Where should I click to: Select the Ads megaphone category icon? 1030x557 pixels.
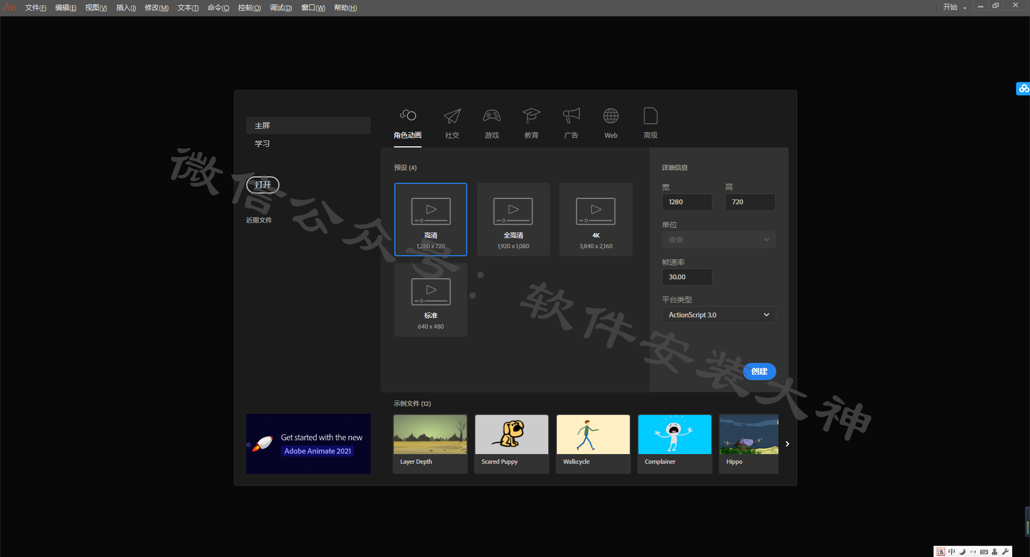pyautogui.click(x=571, y=116)
